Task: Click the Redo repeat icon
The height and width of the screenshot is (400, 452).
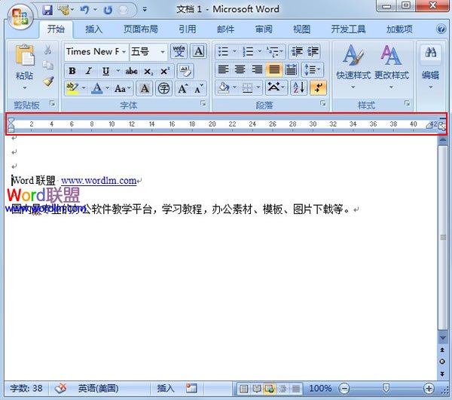Action: 108,10
